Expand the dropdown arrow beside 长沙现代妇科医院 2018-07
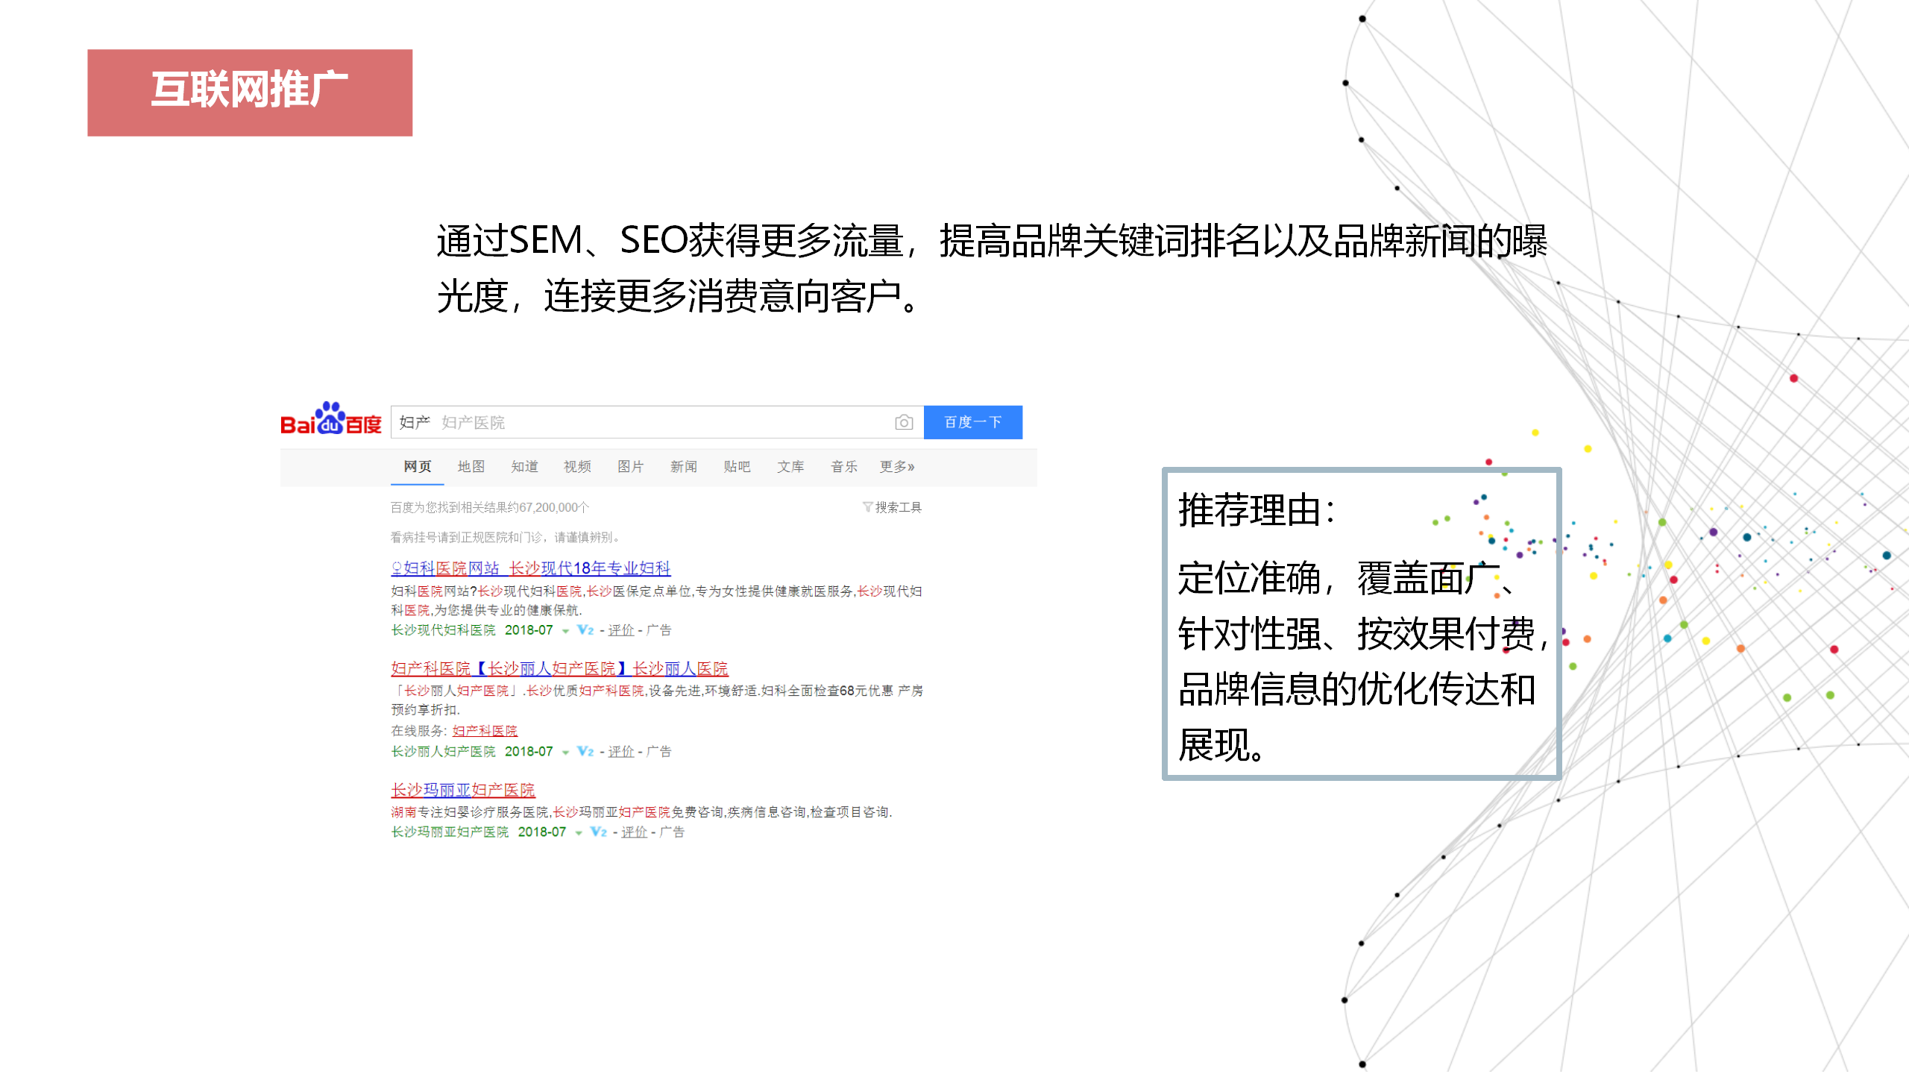The image size is (1909, 1074). click(x=565, y=632)
